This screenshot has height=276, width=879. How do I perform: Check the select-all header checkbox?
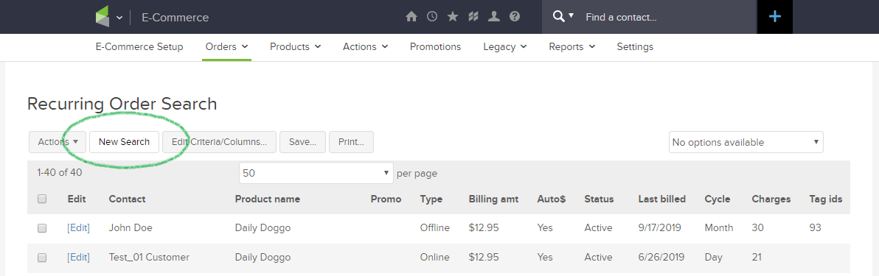click(x=42, y=199)
